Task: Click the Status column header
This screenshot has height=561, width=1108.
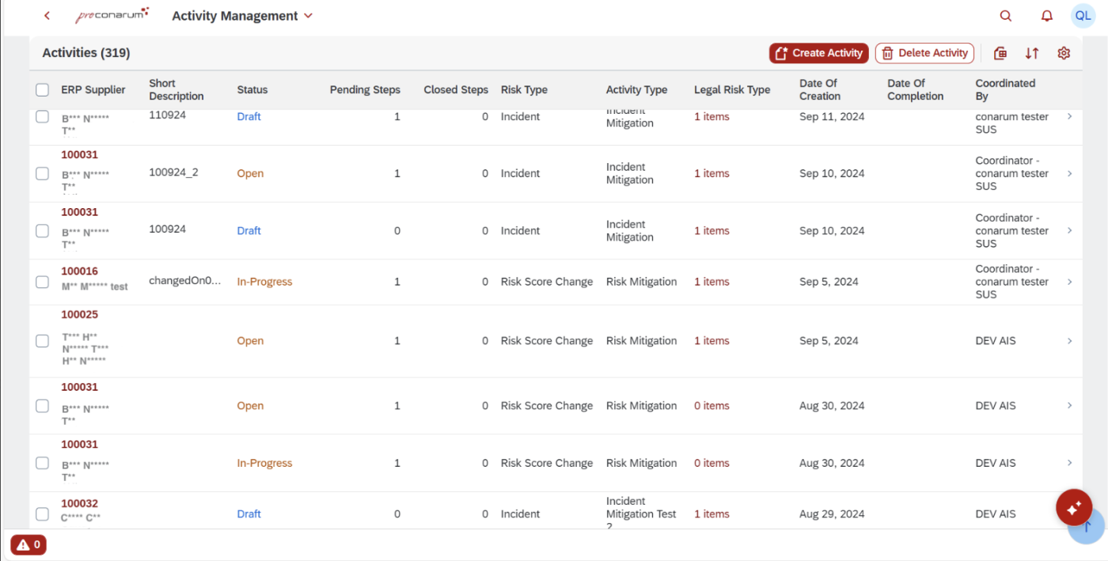Action: (252, 90)
